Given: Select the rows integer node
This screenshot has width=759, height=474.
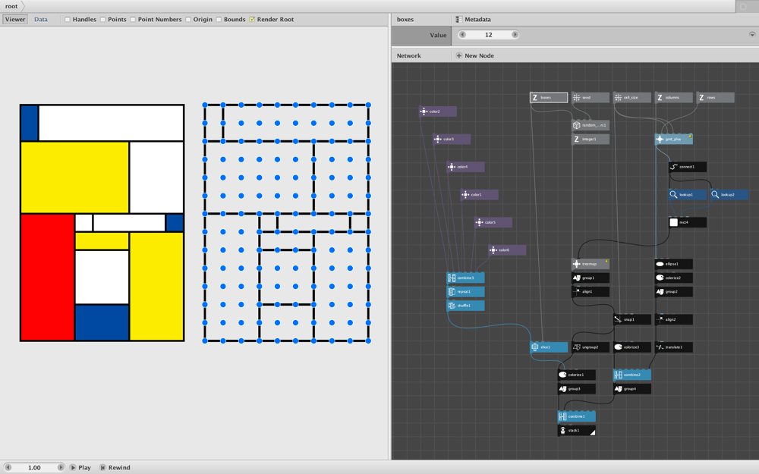Looking at the screenshot, I should [x=715, y=98].
